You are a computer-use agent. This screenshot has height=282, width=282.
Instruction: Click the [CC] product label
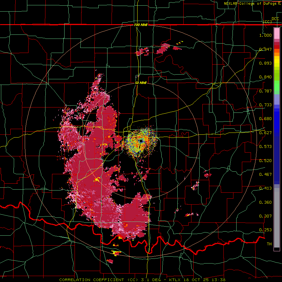click(268, 22)
